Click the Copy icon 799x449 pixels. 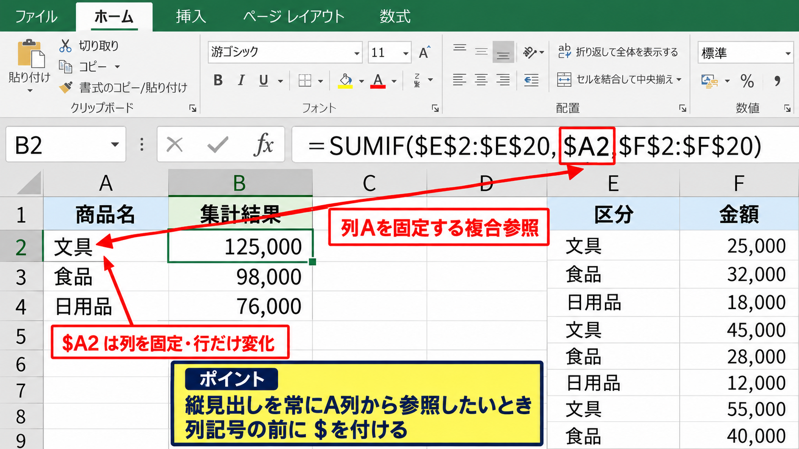point(65,66)
